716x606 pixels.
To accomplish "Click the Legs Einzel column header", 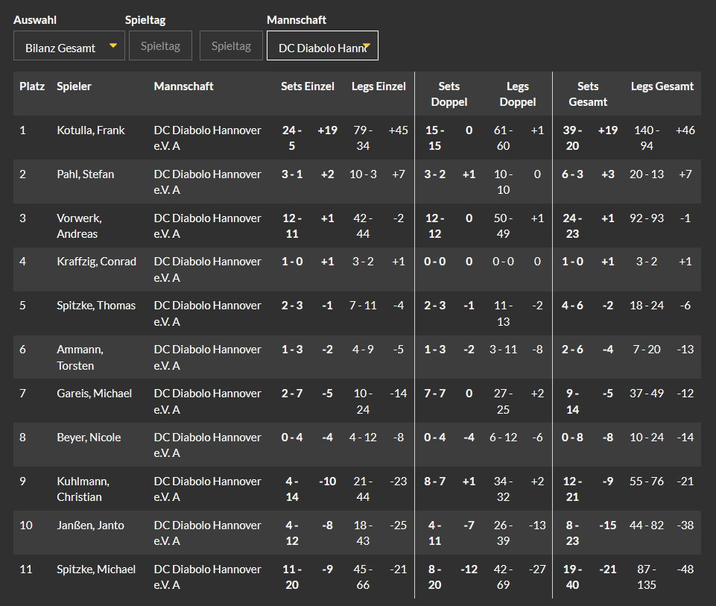I will [378, 86].
